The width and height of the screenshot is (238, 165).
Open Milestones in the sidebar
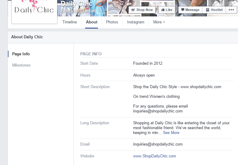[21, 65]
